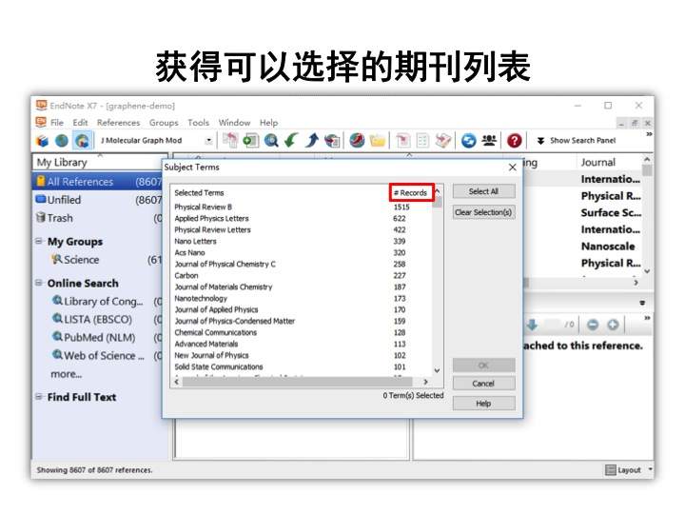Click the blue Export arrow icon
Image resolution: width=685 pixels, height=514 pixels.
(311, 140)
